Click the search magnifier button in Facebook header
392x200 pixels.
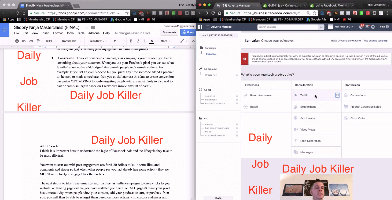(321, 27)
